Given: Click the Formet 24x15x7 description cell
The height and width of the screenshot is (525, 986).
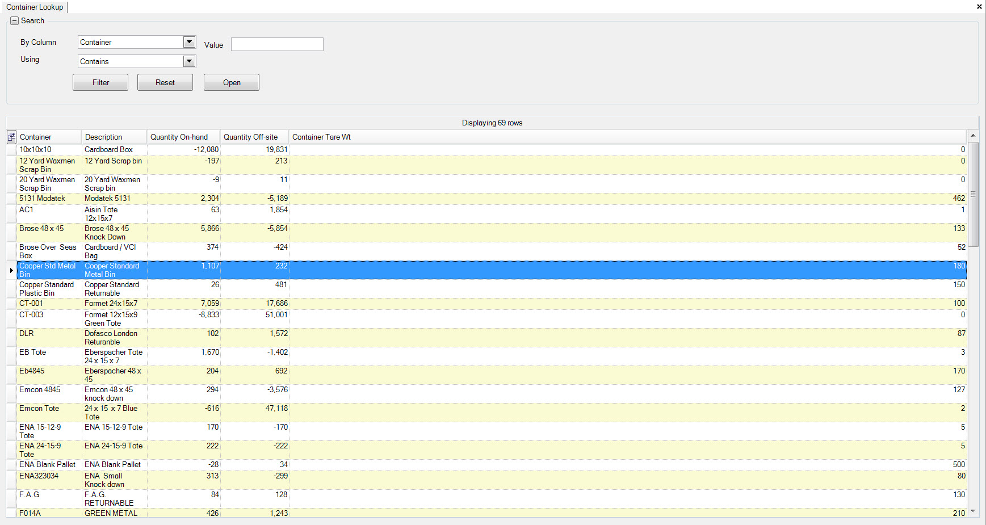Looking at the screenshot, I should (x=115, y=304).
